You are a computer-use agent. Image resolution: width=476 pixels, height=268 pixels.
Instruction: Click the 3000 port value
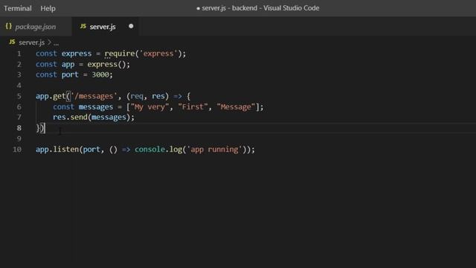coord(100,74)
